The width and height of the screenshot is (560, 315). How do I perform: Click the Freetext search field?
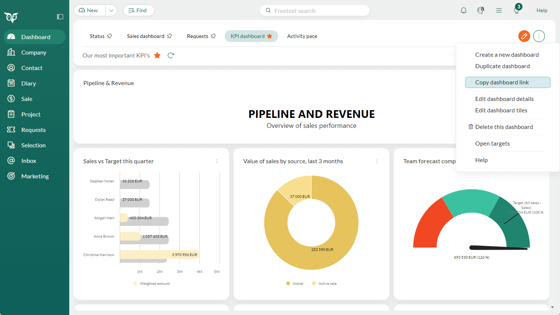(x=314, y=10)
